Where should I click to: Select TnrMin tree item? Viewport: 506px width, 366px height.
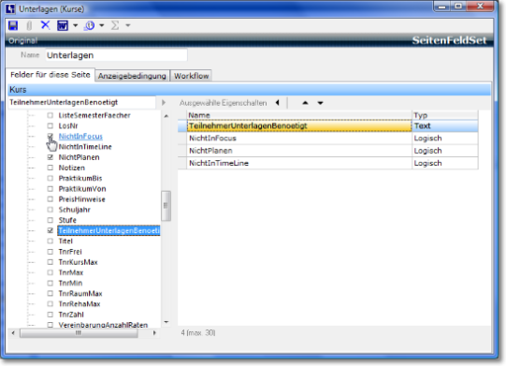click(x=70, y=283)
